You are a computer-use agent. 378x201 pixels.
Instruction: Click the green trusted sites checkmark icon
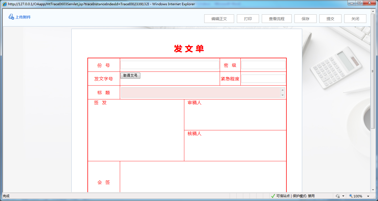point(273,196)
